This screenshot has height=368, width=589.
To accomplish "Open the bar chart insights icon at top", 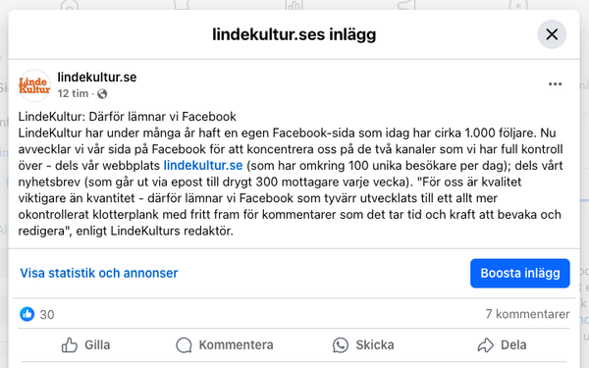I will [294, 5].
